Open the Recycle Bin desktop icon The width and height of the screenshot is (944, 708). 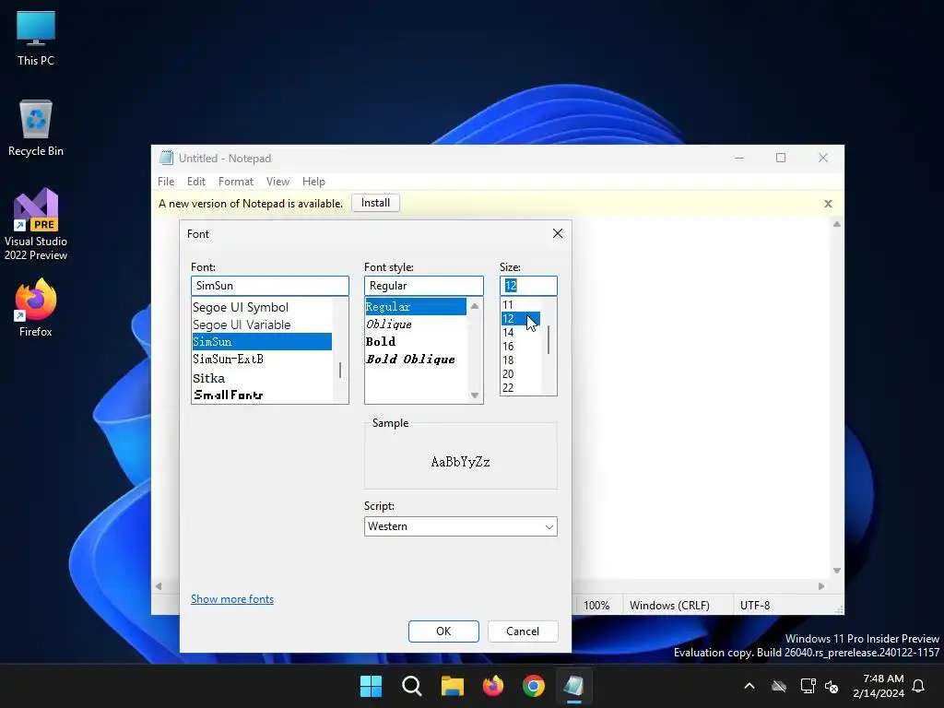tap(36, 127)
